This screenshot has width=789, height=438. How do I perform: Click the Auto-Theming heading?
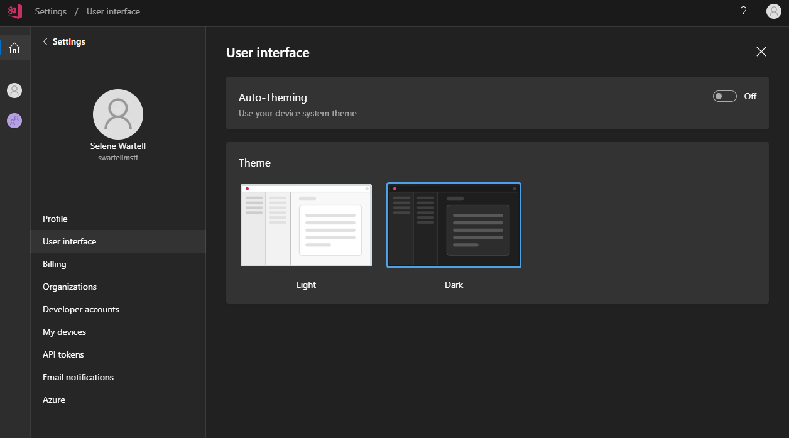pyautogui.click(x=273, y=97)
